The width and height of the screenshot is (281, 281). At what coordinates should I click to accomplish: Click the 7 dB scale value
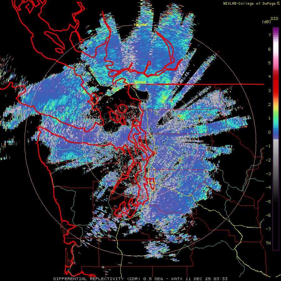coord(269,35)
